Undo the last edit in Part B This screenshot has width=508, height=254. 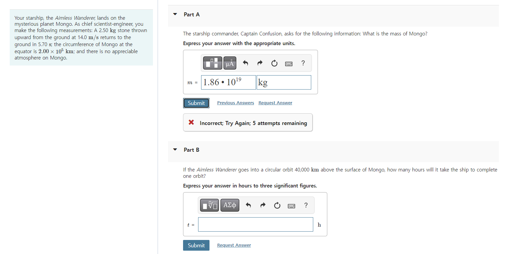(248, 205)
